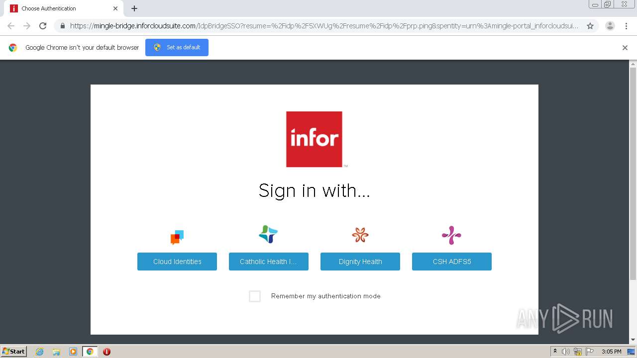Open the Chrome profile avatar

[610, 26]
